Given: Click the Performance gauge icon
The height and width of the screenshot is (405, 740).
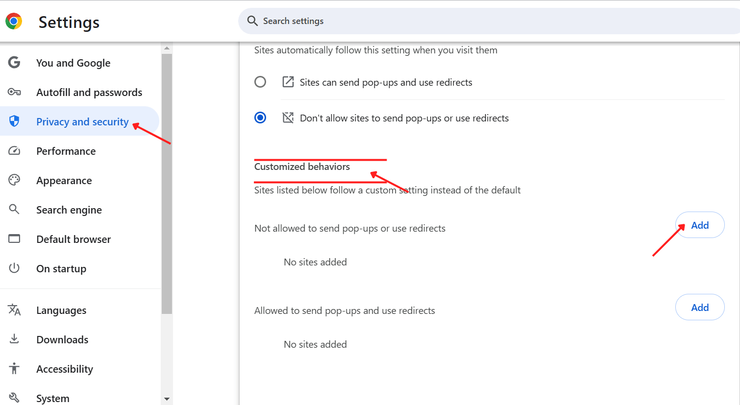Looking at the screenshot, I should click(14, 151).
